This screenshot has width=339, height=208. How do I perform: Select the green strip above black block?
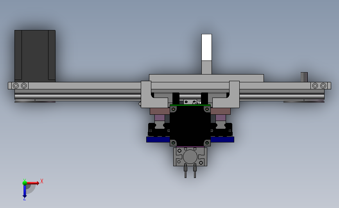click(x=190, y=105)
